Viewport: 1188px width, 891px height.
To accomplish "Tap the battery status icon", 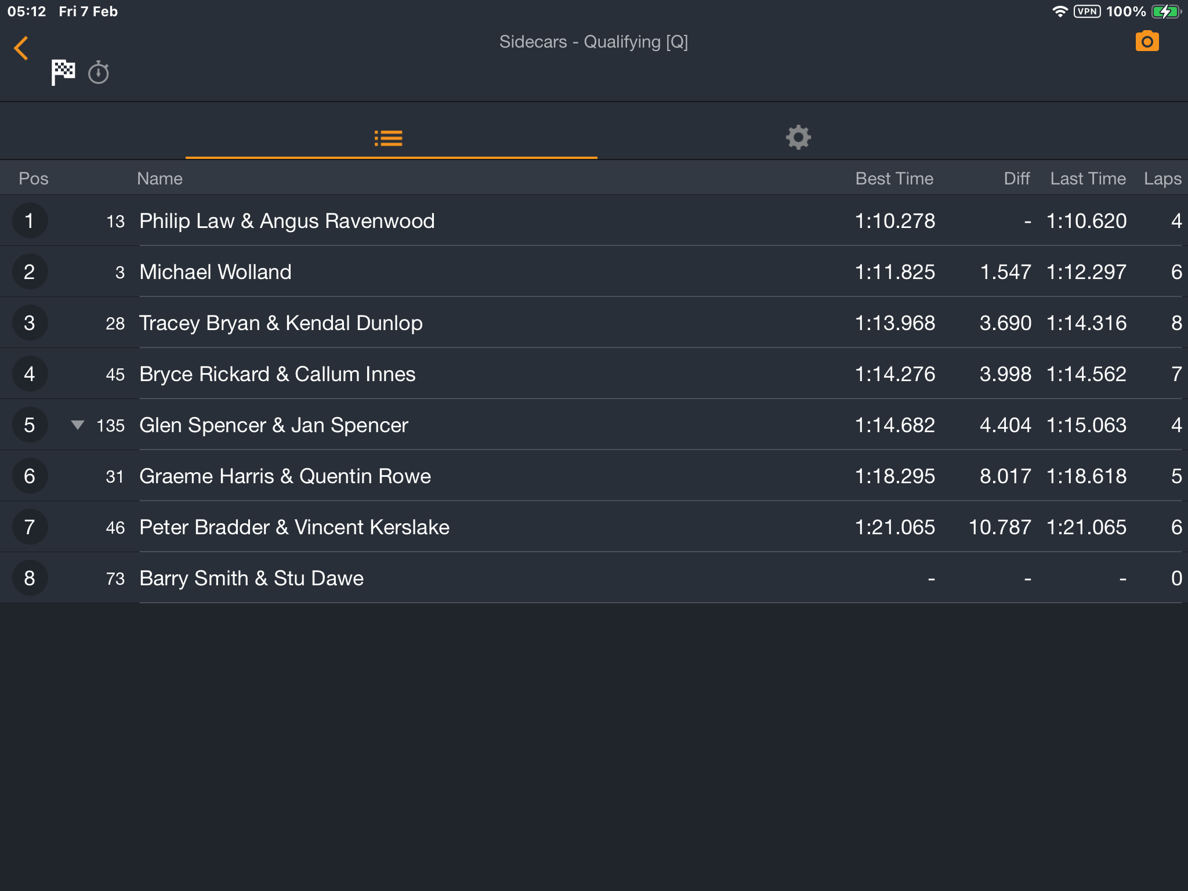I will tap(1165, 12).
